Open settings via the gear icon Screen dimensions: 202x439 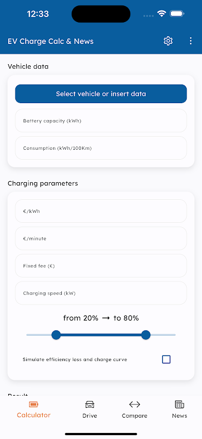168,41
